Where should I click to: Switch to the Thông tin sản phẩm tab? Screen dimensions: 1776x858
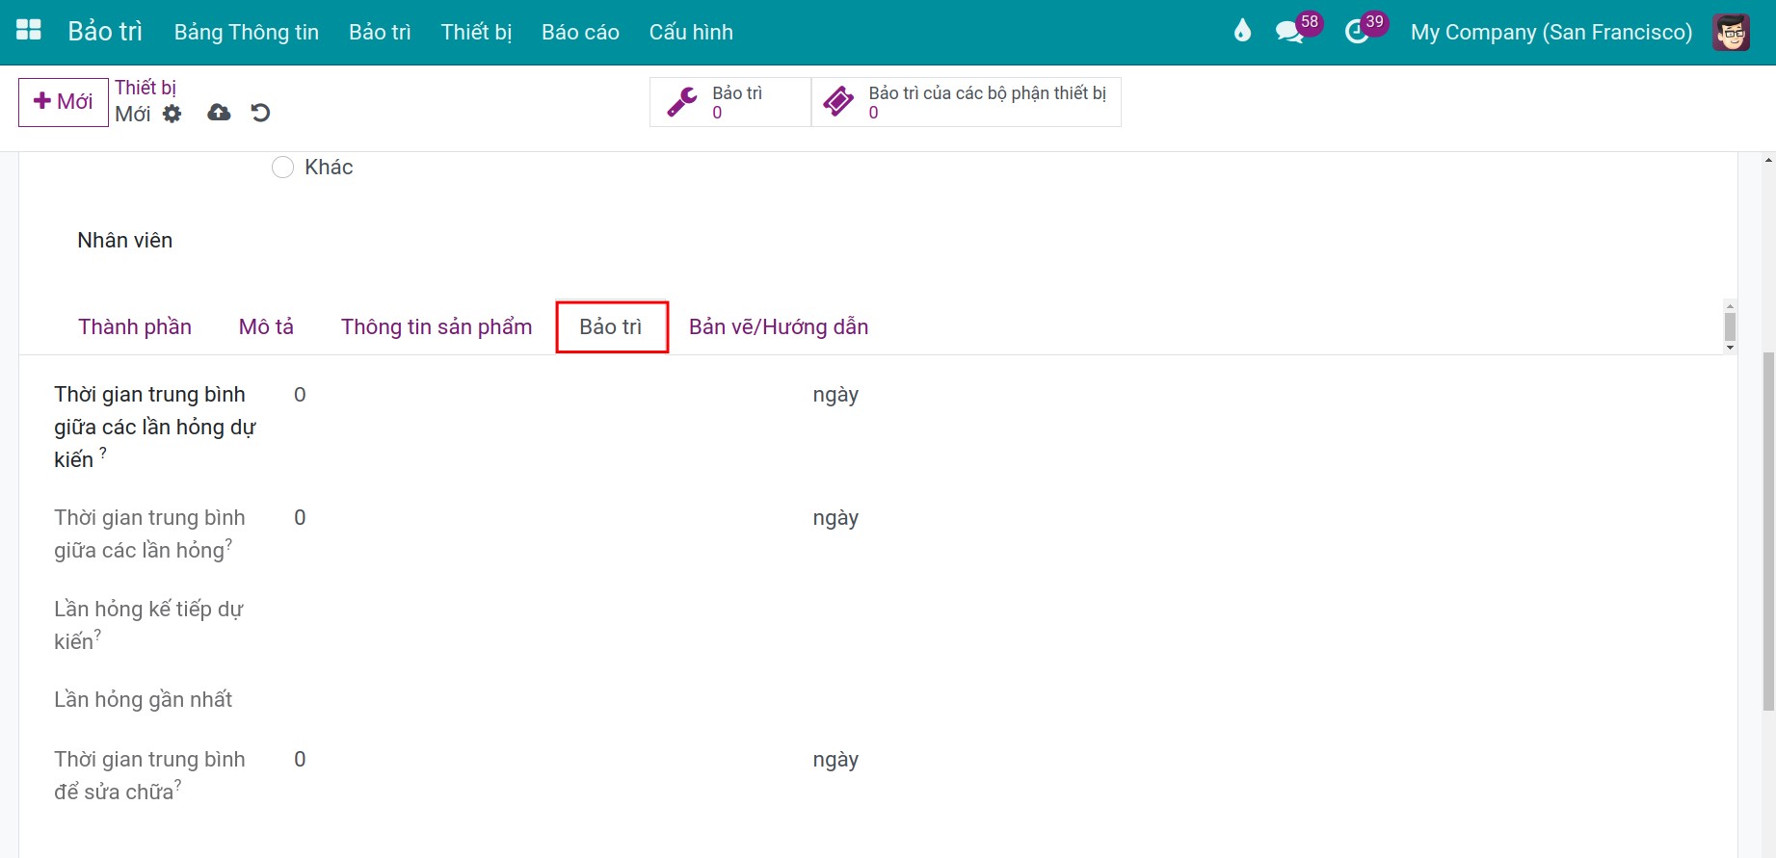point(437,327)
